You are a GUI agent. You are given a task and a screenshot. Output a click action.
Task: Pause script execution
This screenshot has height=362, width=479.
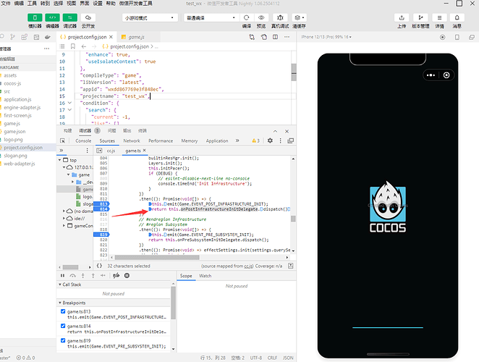[x=63, y=275]
